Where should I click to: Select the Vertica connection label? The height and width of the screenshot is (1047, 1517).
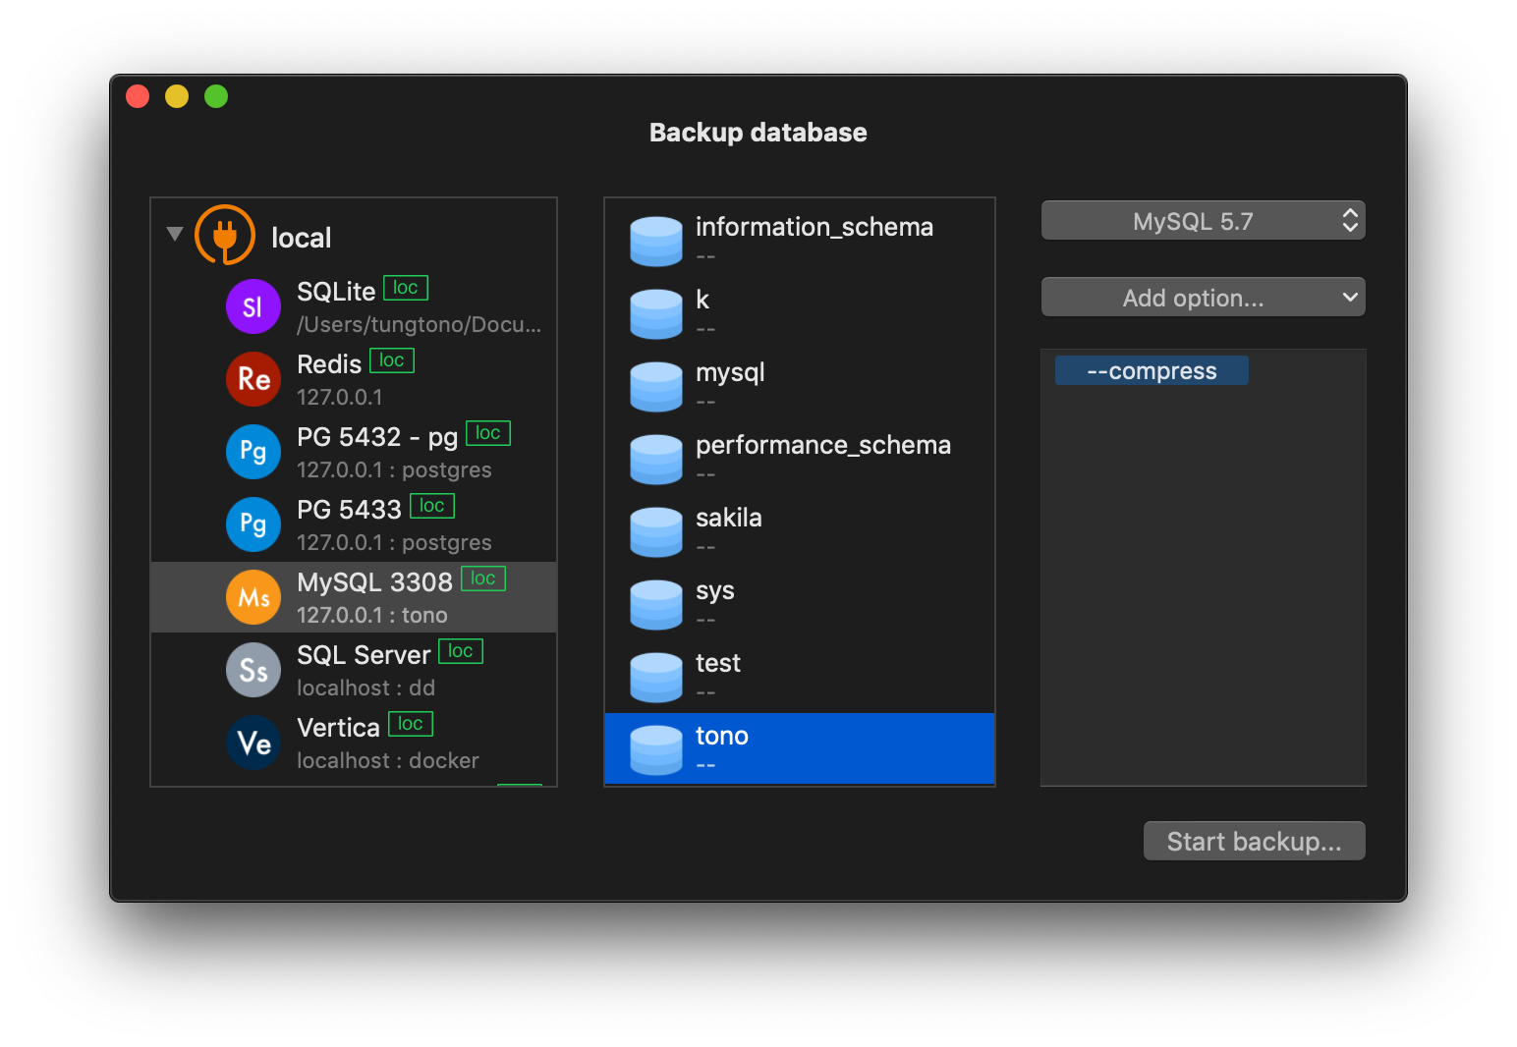[x=338, y=728]
